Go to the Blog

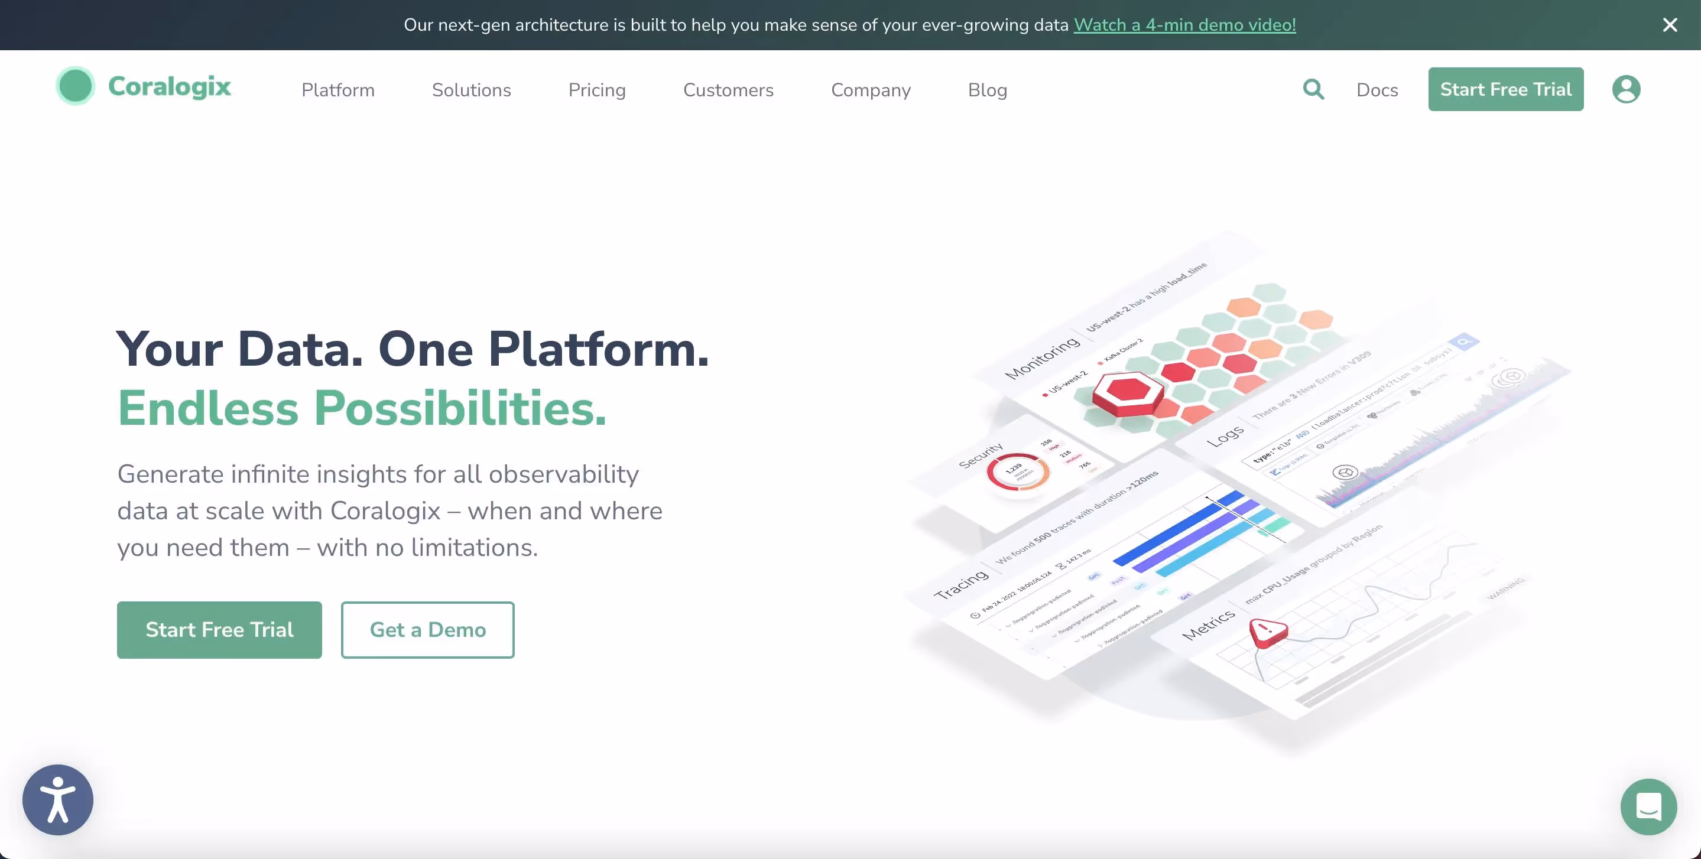987,90
